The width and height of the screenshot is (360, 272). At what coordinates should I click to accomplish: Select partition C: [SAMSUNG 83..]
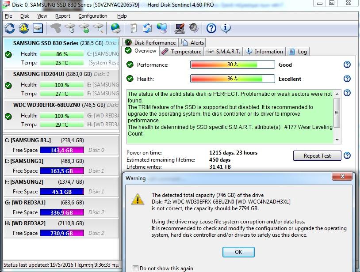(61, 145)
